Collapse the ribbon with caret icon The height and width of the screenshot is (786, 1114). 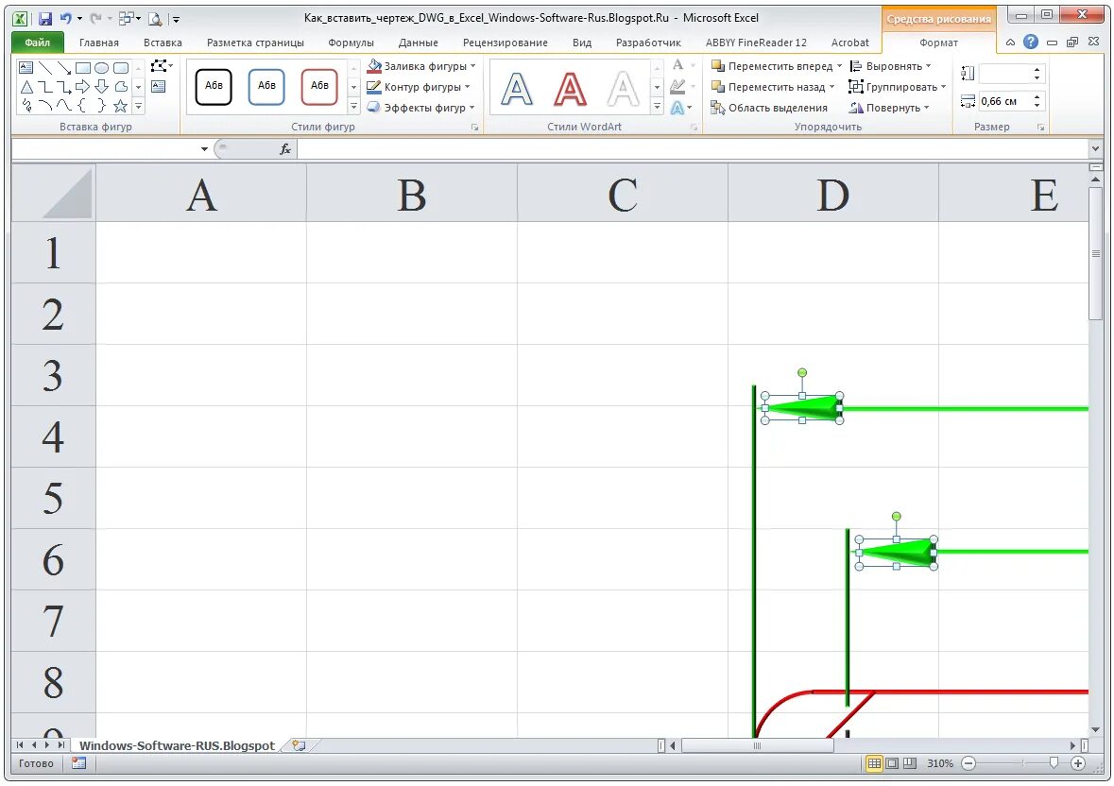pos(1009,43)
